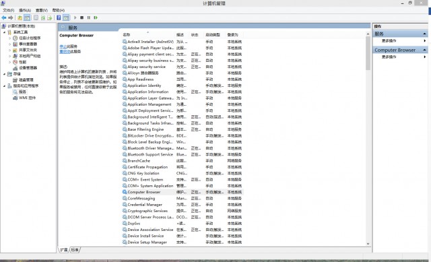The width and height of the screenshot is (431, 262).
Task: Toggle the show/hide action pane toolbar icon
Action: click(66, 18)
